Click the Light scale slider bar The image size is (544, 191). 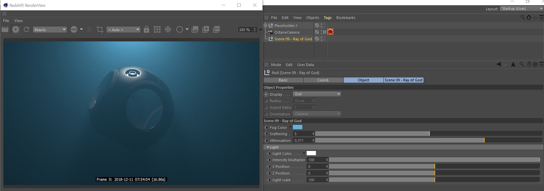click(x=435, y=180)
